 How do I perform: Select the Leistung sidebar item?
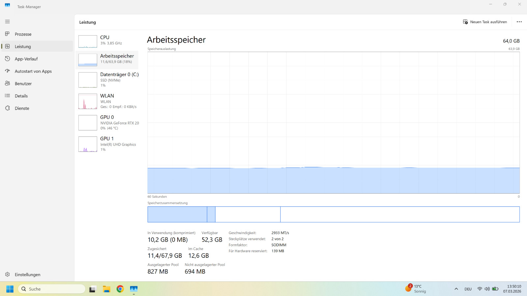tap(37, 46)
